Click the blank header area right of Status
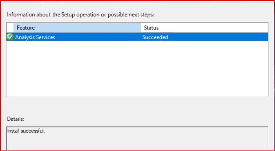This screenshot has width=275, height=151. coord(218,28)
